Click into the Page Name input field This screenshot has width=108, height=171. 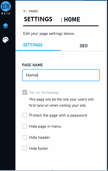coord(61,75)
